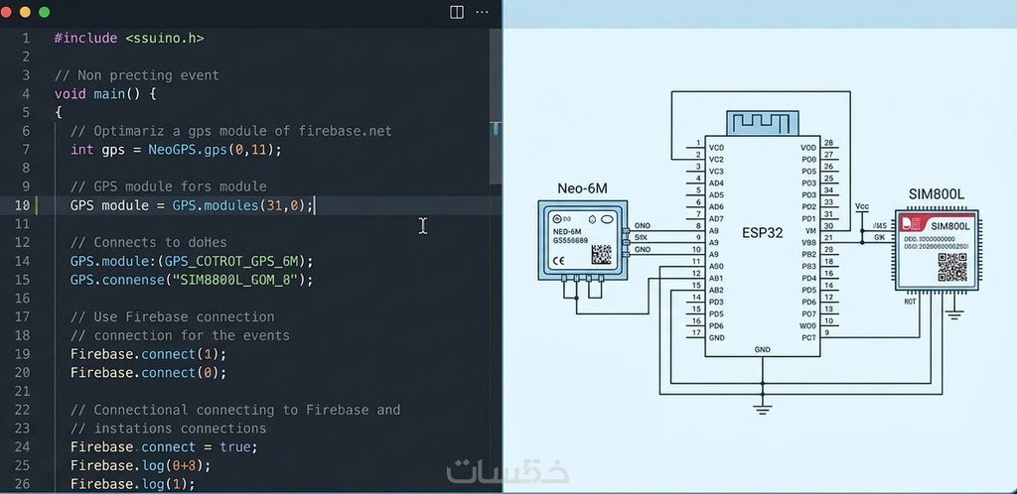Click the void main() declaration

(105, 93)
